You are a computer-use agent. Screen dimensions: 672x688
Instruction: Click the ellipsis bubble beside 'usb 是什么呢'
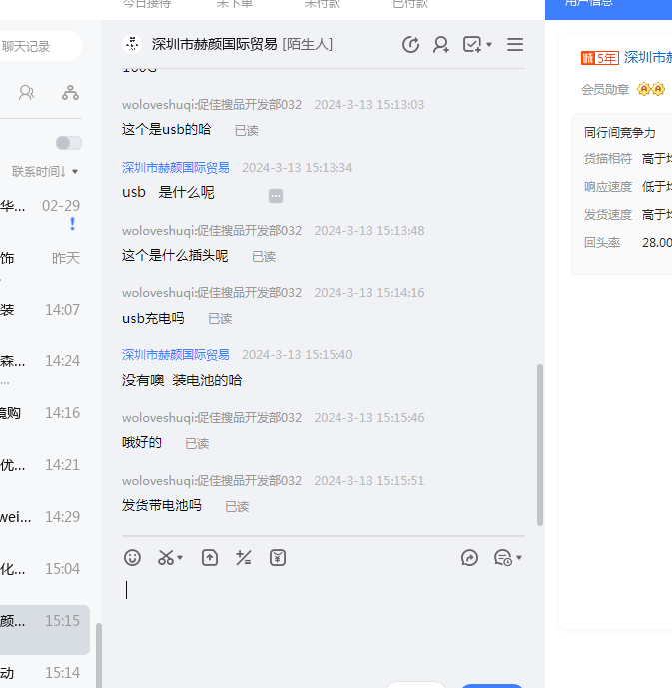[276, 196]
